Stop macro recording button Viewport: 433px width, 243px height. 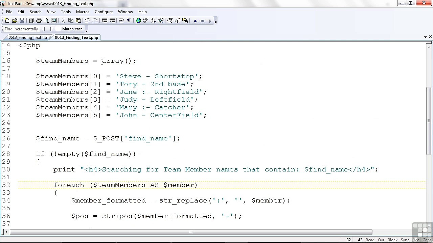[x=202, y=21]
